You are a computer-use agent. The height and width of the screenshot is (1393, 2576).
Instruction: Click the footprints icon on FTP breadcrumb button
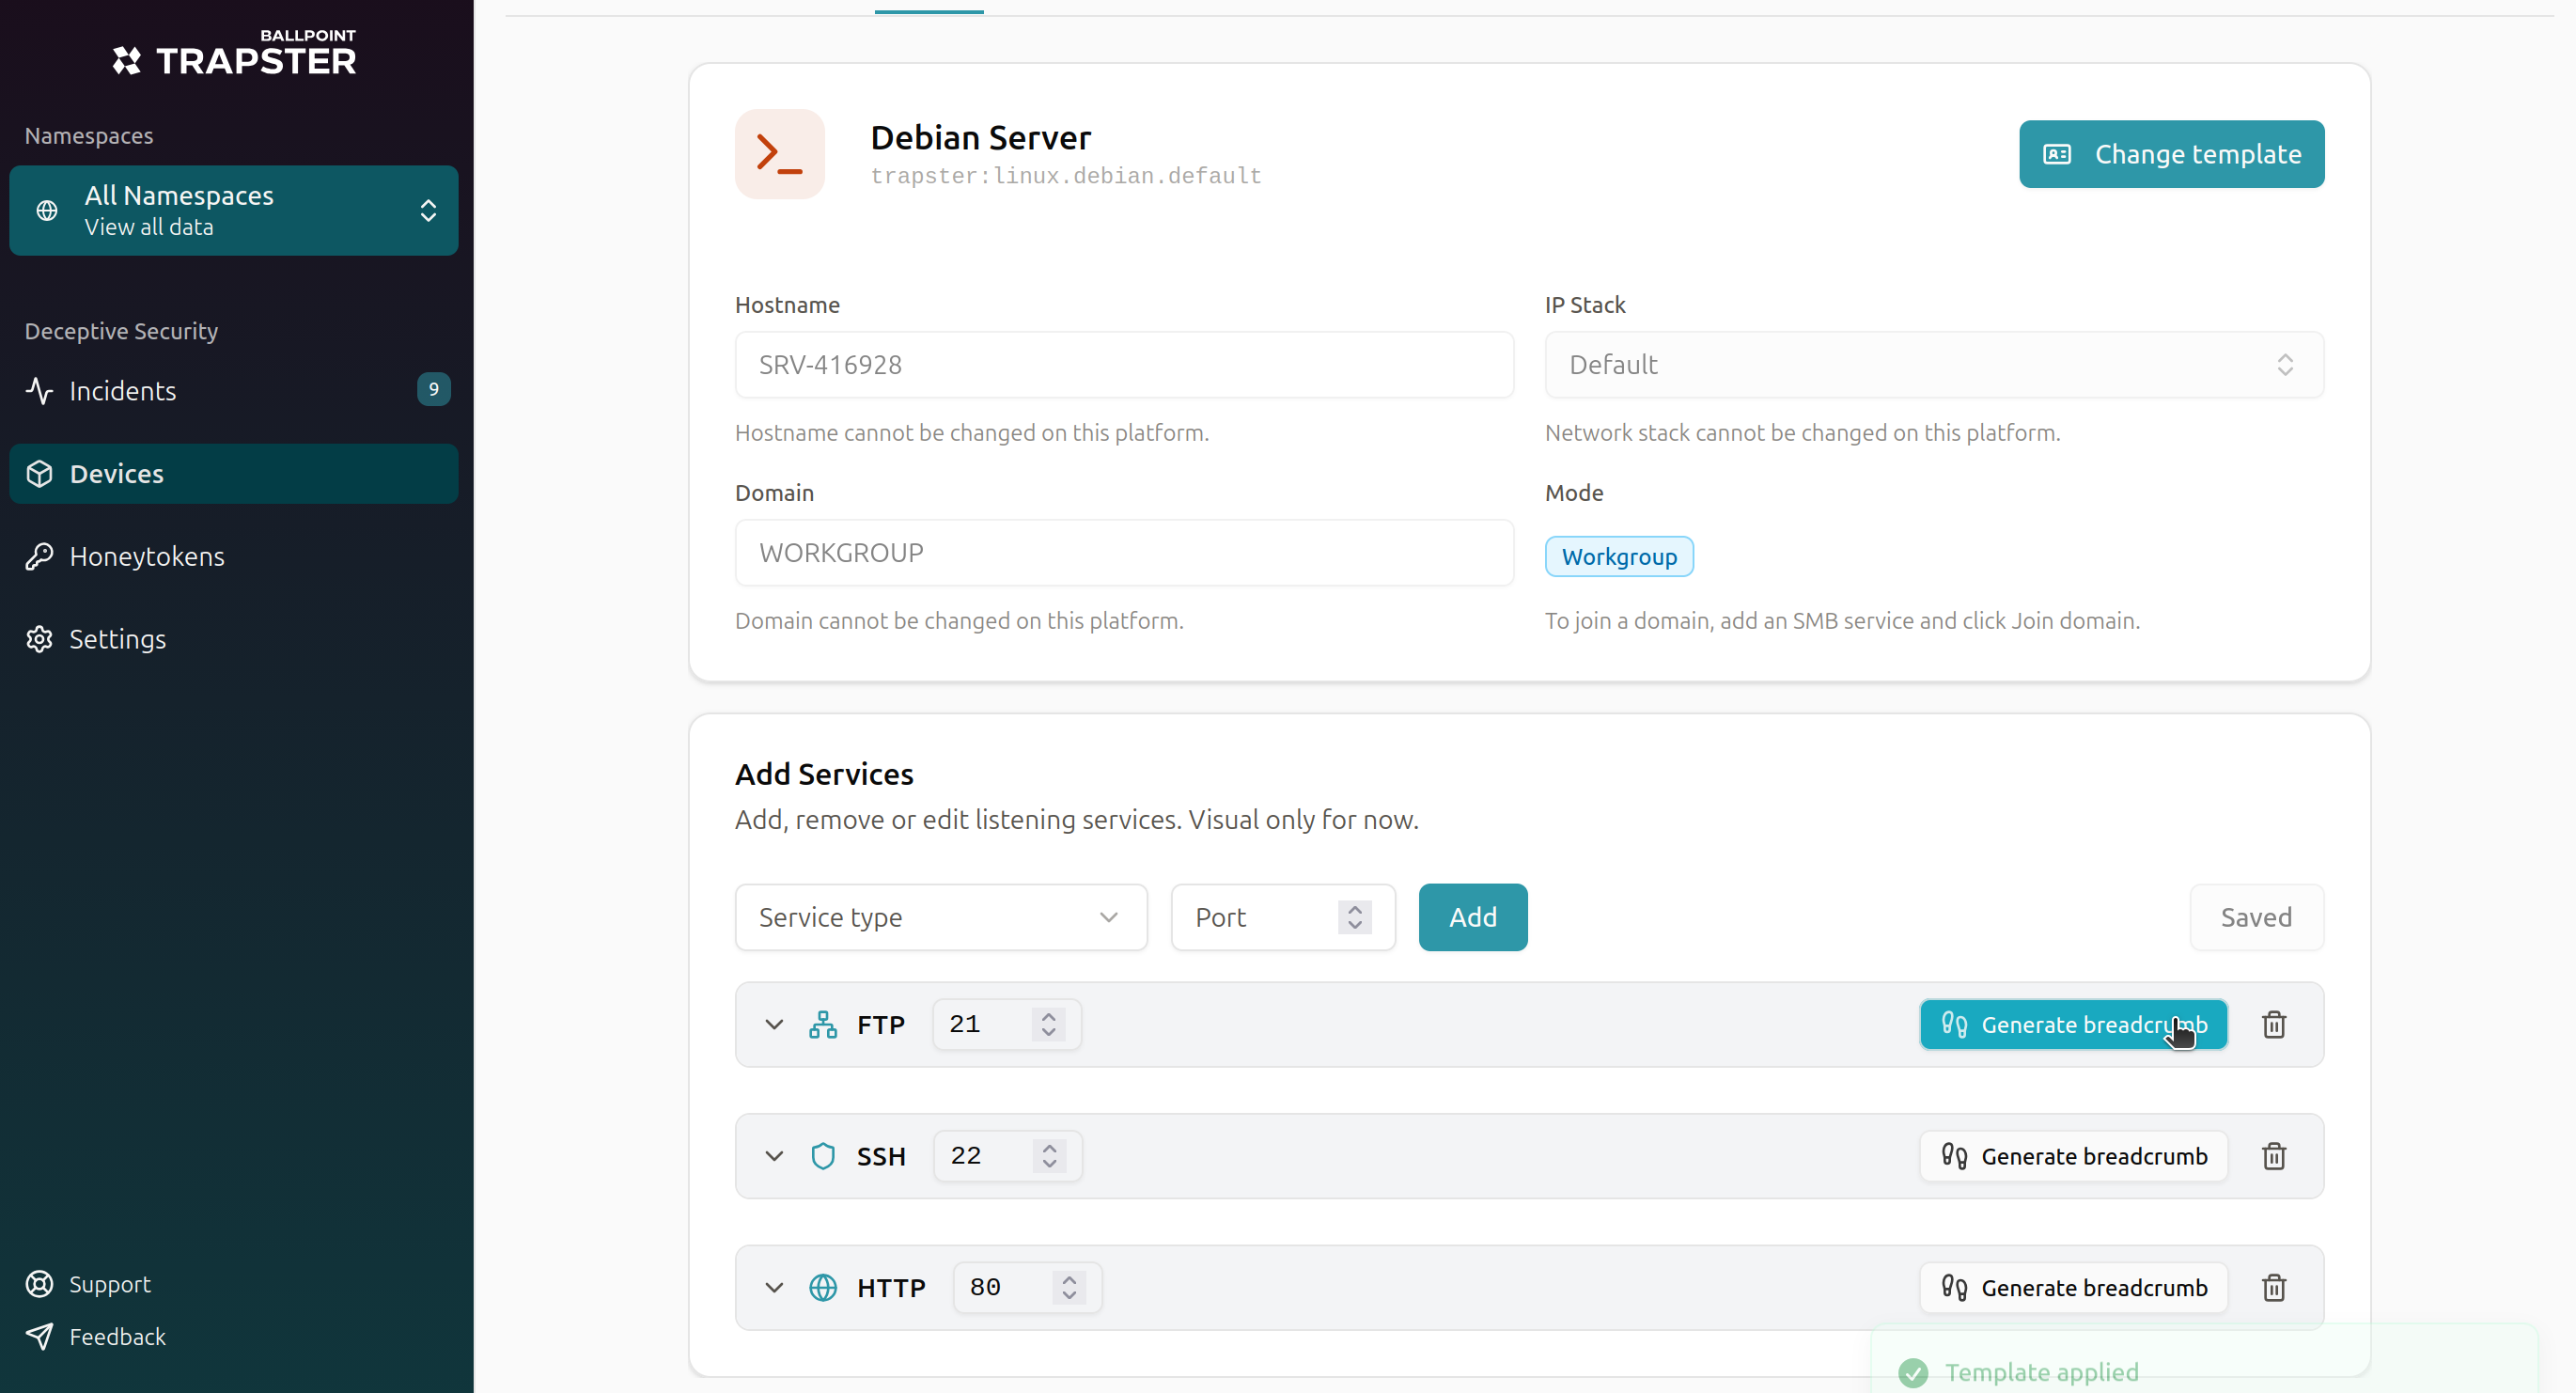coord(1954,1024)
